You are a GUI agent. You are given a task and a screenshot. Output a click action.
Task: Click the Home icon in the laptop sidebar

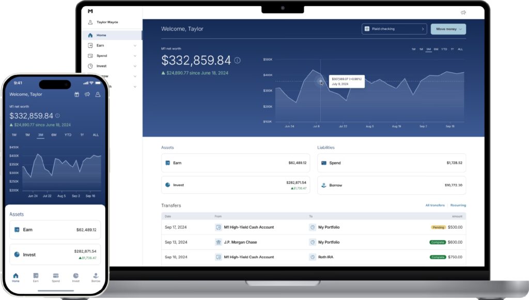(x=90, y=35)
